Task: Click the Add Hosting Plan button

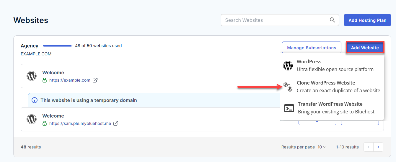Action: tap(367, 20)
